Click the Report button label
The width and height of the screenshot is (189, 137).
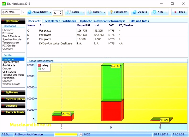[x=97, y=12]
